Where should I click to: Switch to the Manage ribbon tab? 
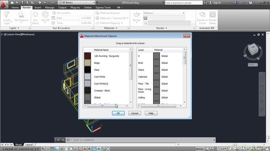(50, 8)
